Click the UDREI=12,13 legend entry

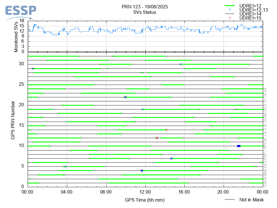coord(254,10)
